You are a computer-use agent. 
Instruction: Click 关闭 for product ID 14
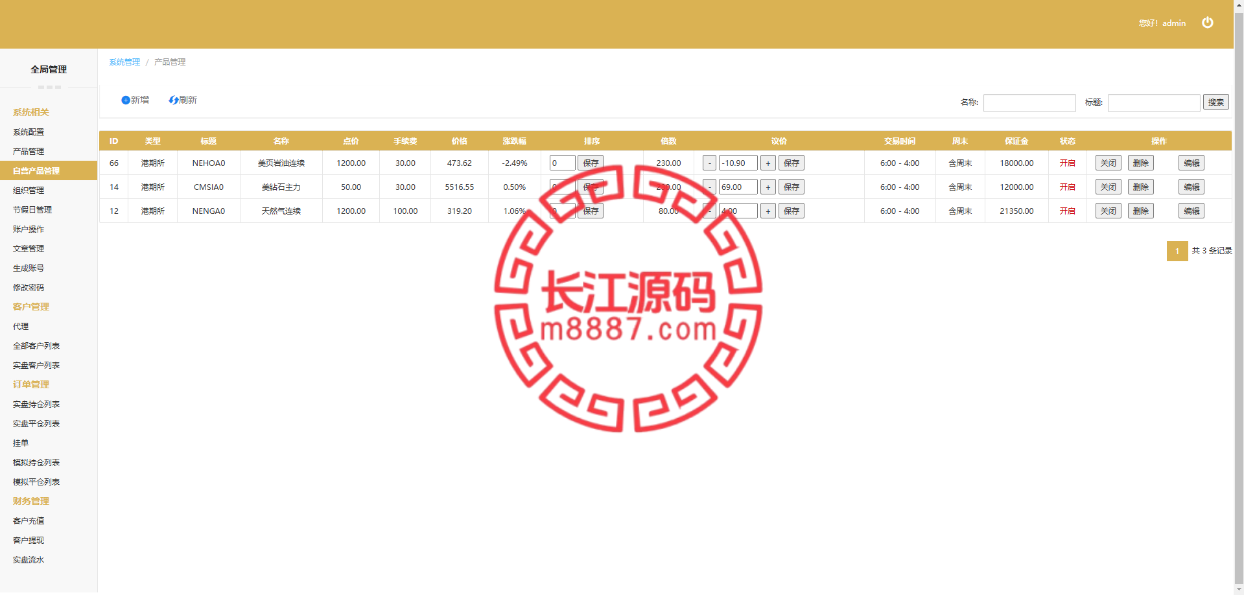1109,187
